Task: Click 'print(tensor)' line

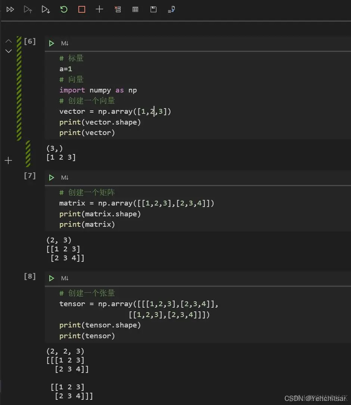Action: 87,336
